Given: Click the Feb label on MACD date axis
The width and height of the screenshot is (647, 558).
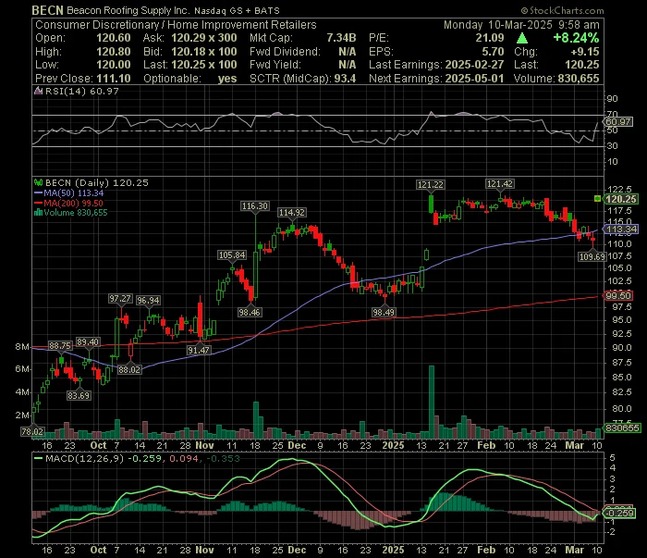Looking at the screenshot, I should (486, 550).
